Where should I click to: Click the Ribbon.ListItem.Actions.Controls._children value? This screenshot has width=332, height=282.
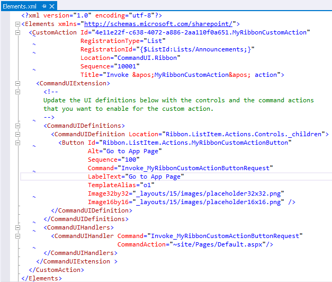(x=244, y=134)
